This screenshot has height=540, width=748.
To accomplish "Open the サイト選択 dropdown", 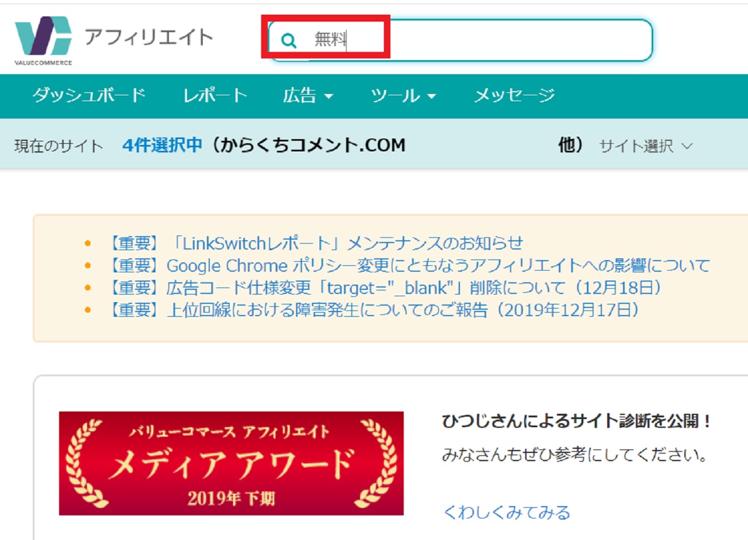I will [645, 146].
